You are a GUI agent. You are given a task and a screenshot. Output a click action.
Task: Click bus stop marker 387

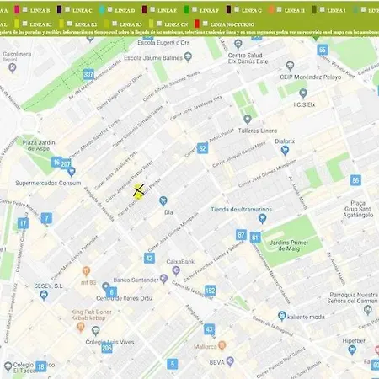88,74
